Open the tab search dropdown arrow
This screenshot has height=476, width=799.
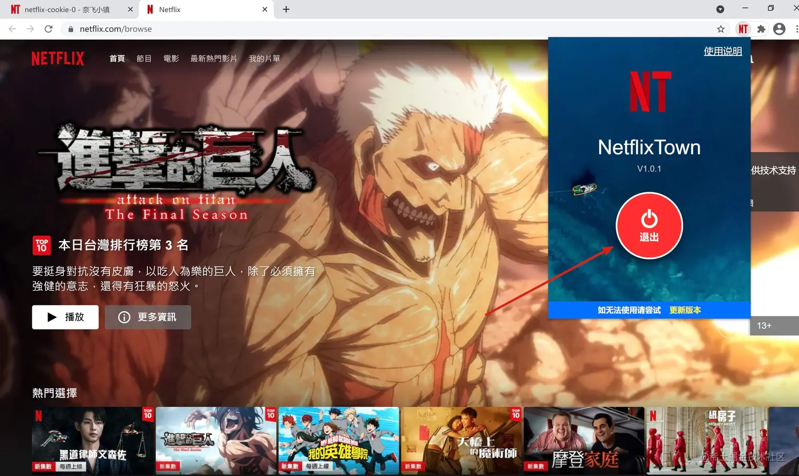[x=720, y=9]
